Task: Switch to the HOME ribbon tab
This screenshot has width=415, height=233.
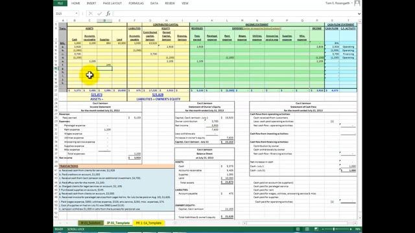Action: (76, 3)
